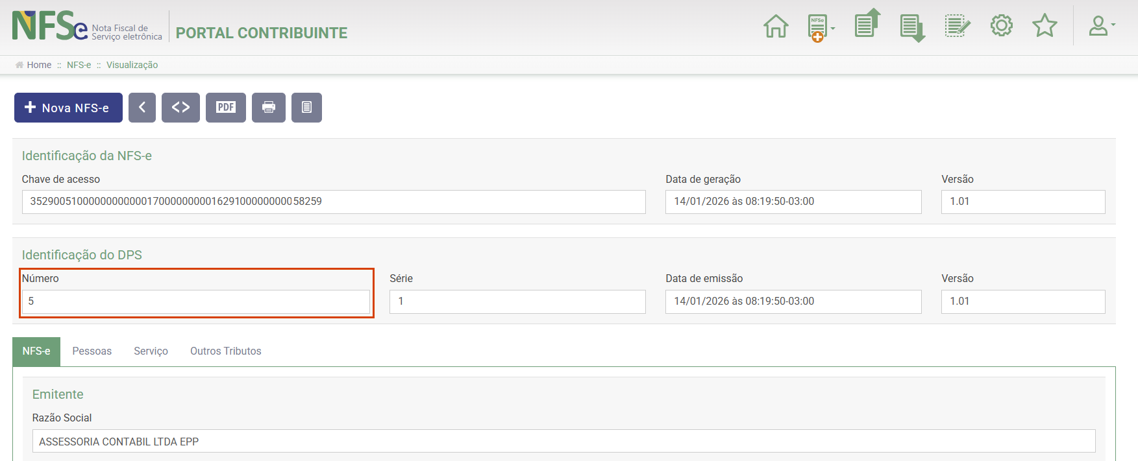Screen dimensions: 1138x461
Task: Go back using the left chevron button
Action: coord(142,108)
